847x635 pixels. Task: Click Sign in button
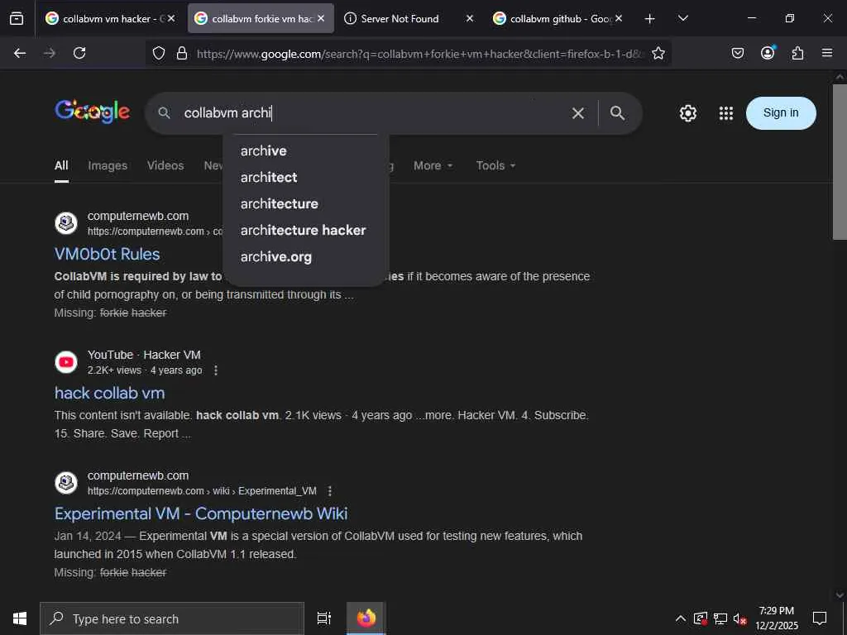[781, 112]
